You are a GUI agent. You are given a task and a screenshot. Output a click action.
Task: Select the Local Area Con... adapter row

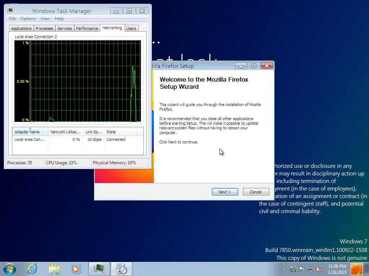point(78,139)
